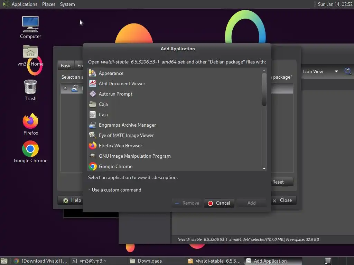This screenshot has width=354, height=265.
Task: Click Help in the Properties window
Action: click(70, 200)
